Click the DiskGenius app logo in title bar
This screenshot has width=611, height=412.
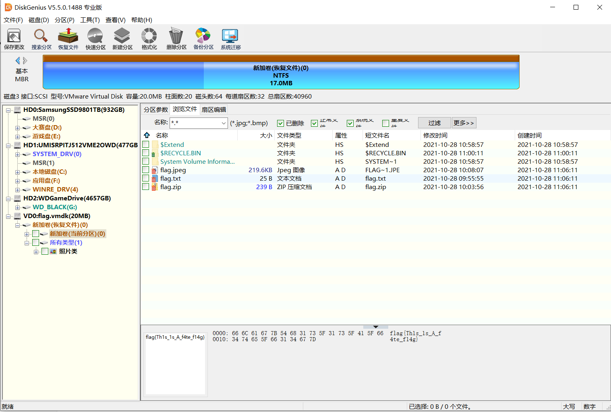[x=8, y=7]
